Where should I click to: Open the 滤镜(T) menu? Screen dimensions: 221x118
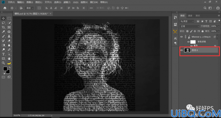coord(67,2)
